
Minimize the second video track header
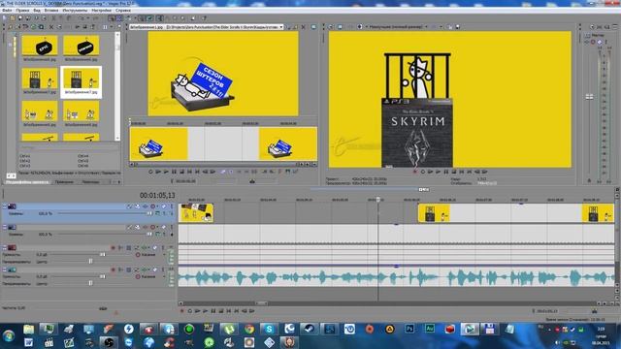(x=5, y=227)
